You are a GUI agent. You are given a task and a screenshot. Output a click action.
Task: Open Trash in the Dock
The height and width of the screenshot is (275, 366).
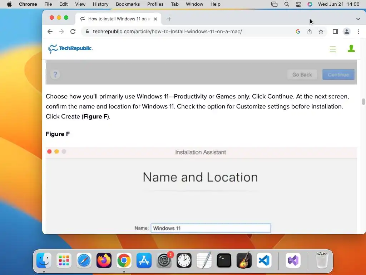tap(322, 260)
